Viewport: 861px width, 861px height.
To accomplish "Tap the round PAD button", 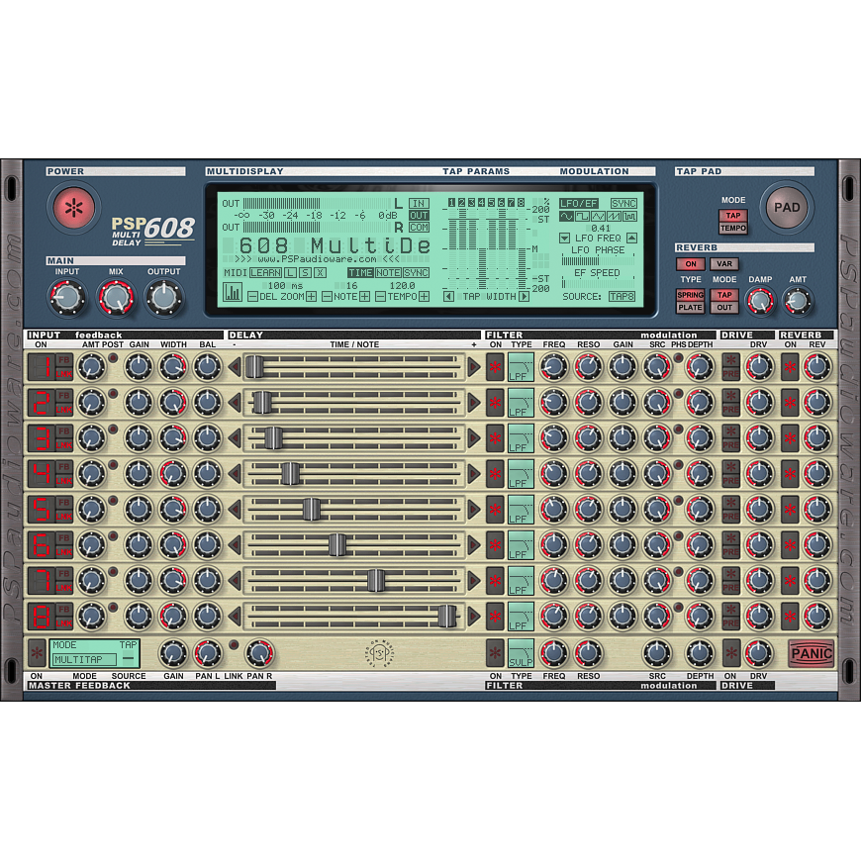I will pyautogui.click(x=787, y=208).
